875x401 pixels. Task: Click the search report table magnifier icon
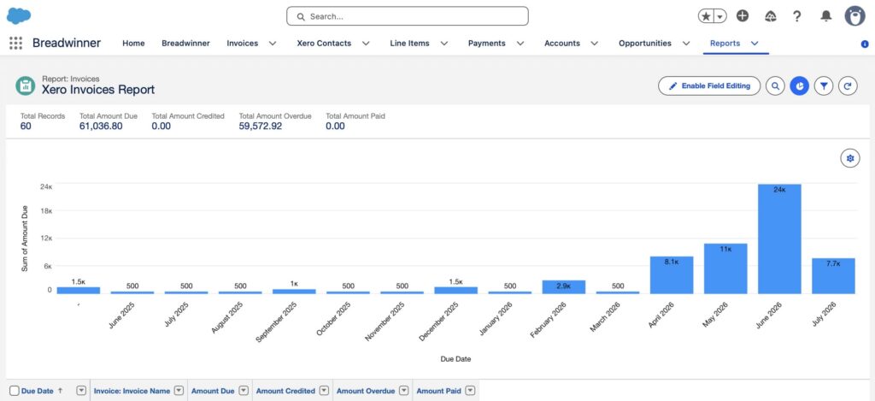775,86
